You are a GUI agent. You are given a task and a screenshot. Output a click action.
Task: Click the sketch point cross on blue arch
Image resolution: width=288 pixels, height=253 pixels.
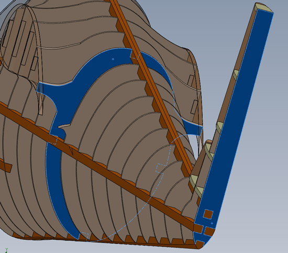[113, 59]
